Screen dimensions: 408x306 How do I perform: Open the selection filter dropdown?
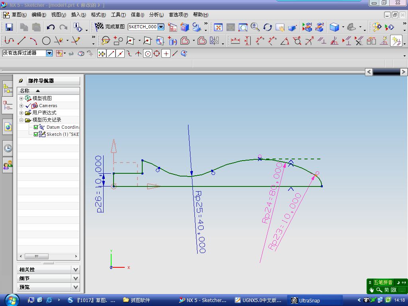click(x=49, y=53)
